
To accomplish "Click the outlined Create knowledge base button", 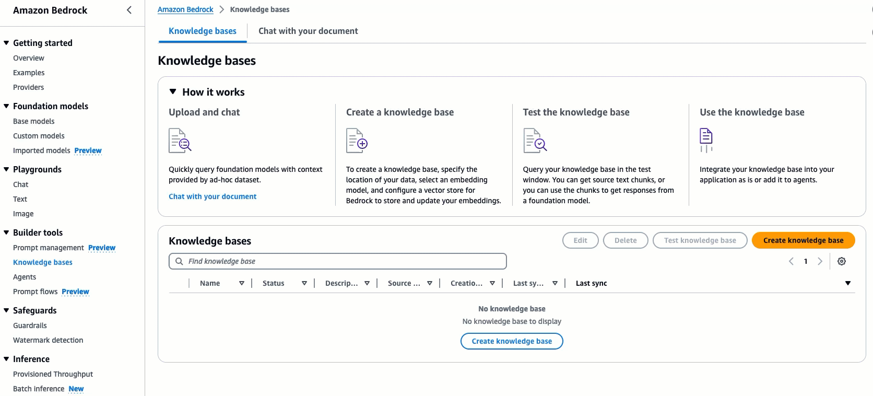I will 512,341.
